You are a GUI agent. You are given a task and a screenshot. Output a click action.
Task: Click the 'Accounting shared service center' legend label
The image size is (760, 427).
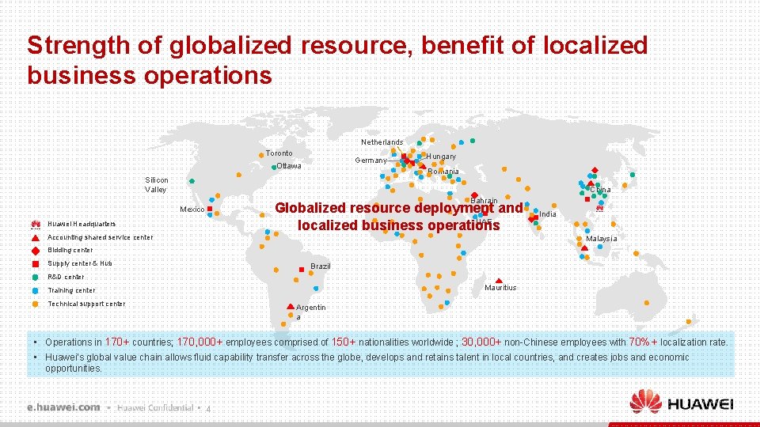(x=100, y=237)
